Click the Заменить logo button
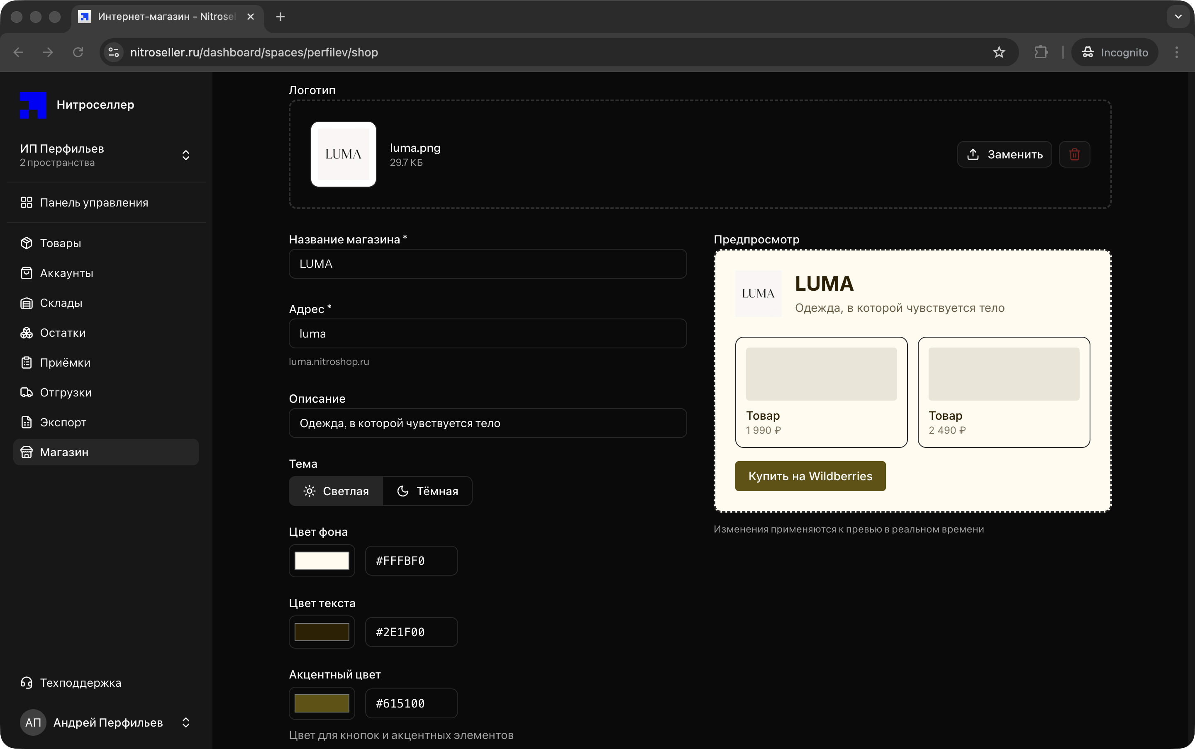This screenshot has width=1195, height=749. click(1004, 155)
